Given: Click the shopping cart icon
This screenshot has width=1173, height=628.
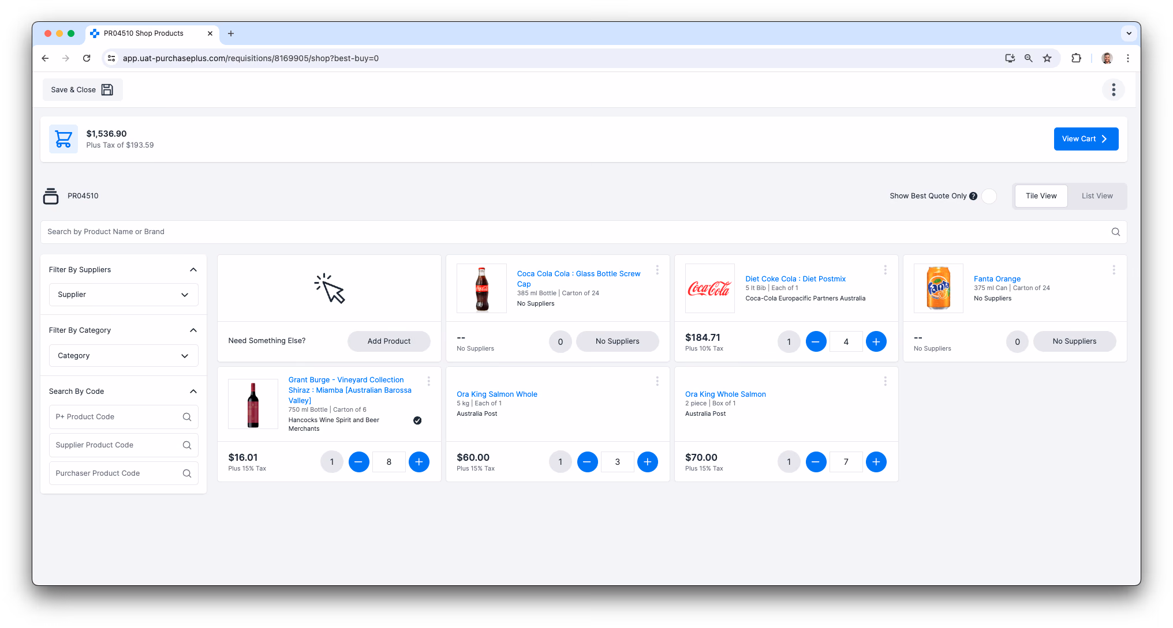Looking at the screenshot, I should (x=63, y=139).
